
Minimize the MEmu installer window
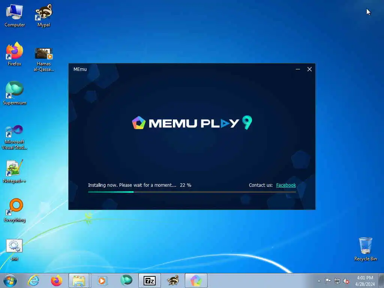pos(298,69)
